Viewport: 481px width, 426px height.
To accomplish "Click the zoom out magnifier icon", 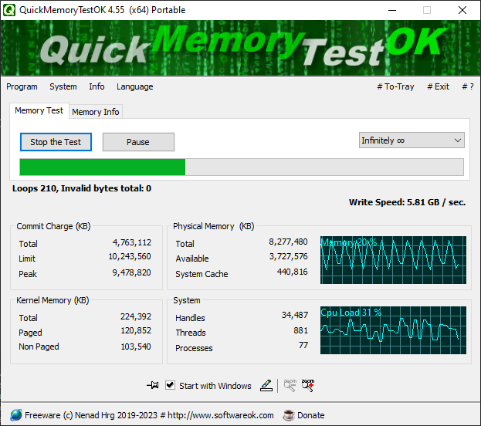I will click(x=290, y=385).
